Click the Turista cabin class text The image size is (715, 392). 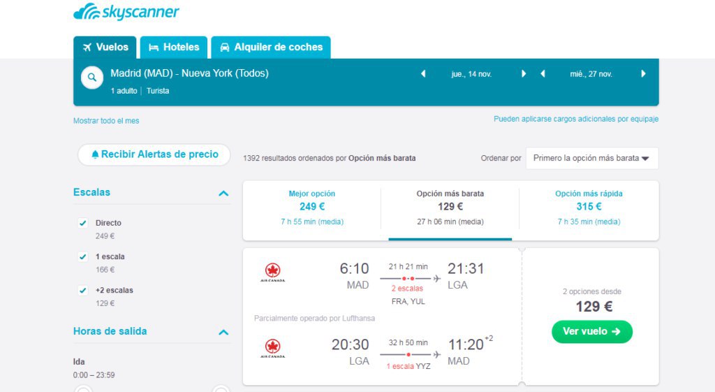[158, 91]
